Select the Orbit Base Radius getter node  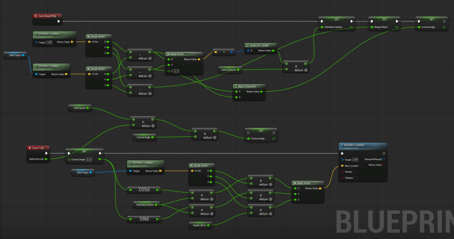point(146,204)
